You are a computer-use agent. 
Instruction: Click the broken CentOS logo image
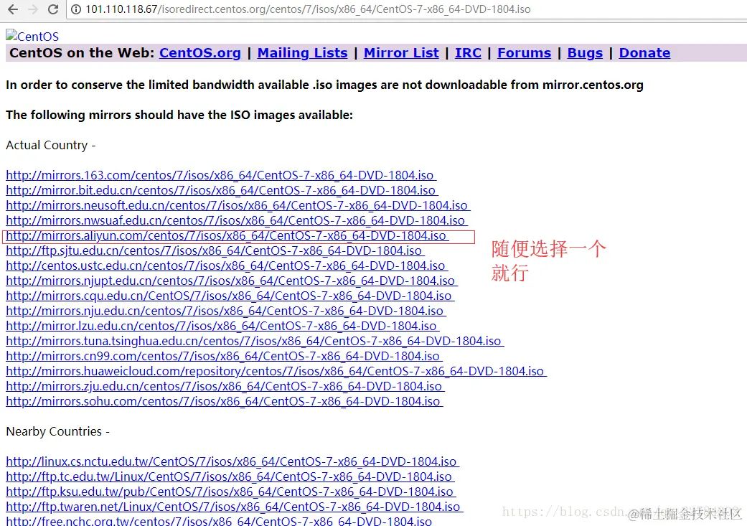32,36
